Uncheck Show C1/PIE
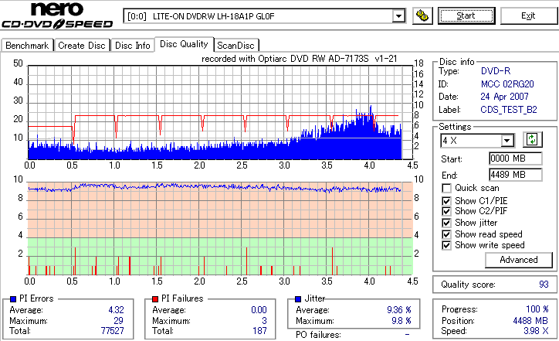The width and height of the screenshot is (559, 341). [446, 201]
